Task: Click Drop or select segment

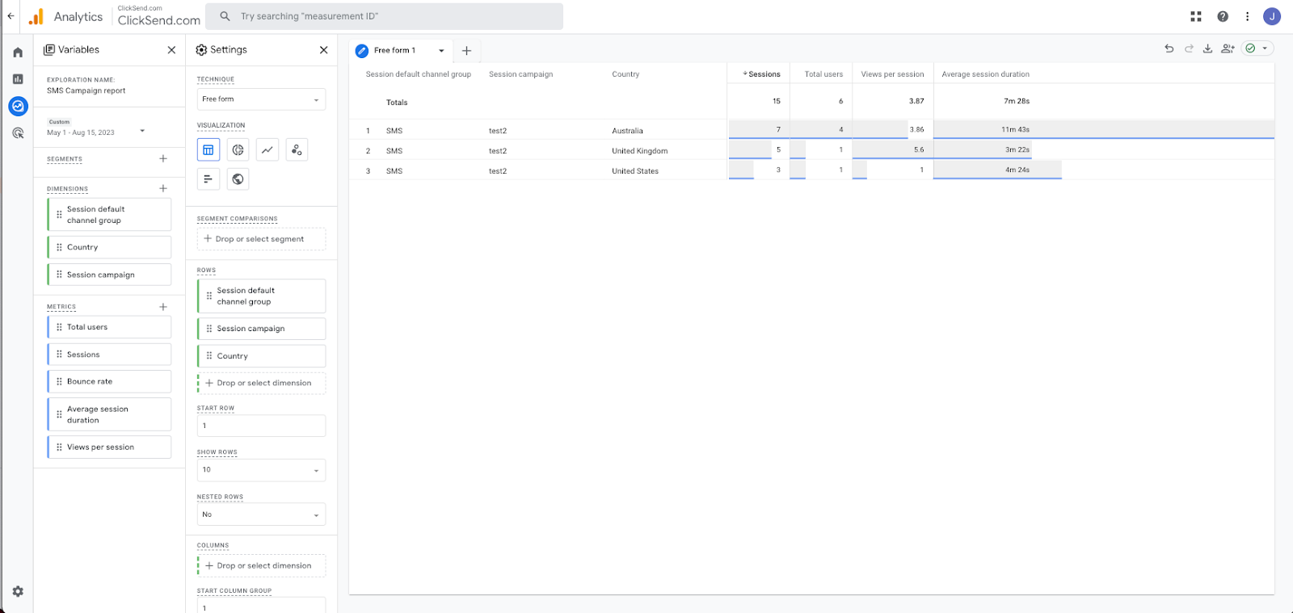Action: tap(261, 239)
